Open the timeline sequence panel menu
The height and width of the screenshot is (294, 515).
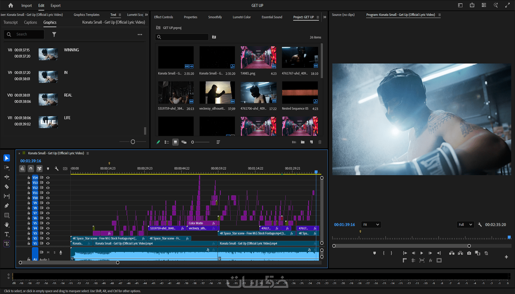coord(88,153)
